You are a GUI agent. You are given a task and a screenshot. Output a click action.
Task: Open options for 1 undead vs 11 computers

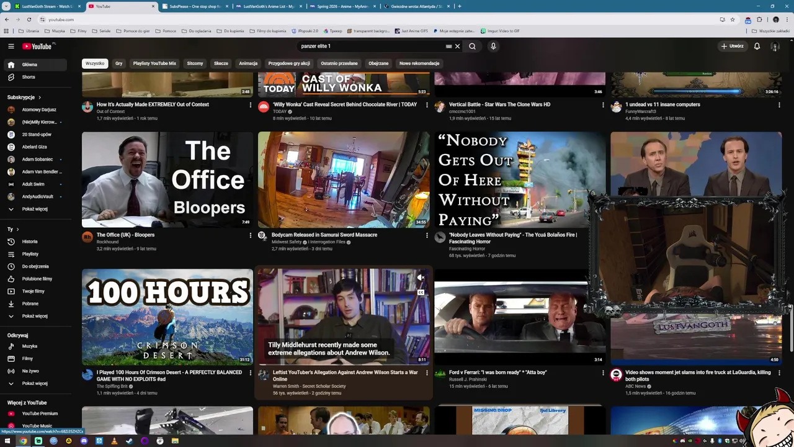779,105
